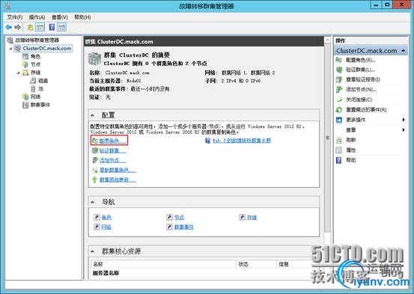Open the 验证群集... link in 配置 section
Screen dimensions: 414x294
(113, 150)
